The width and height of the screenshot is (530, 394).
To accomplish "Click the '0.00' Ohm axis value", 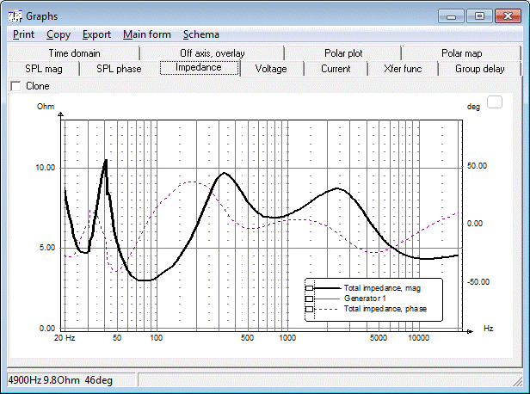I will 47,328.
